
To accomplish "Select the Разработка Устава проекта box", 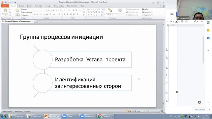I will [x=90, y=59].
